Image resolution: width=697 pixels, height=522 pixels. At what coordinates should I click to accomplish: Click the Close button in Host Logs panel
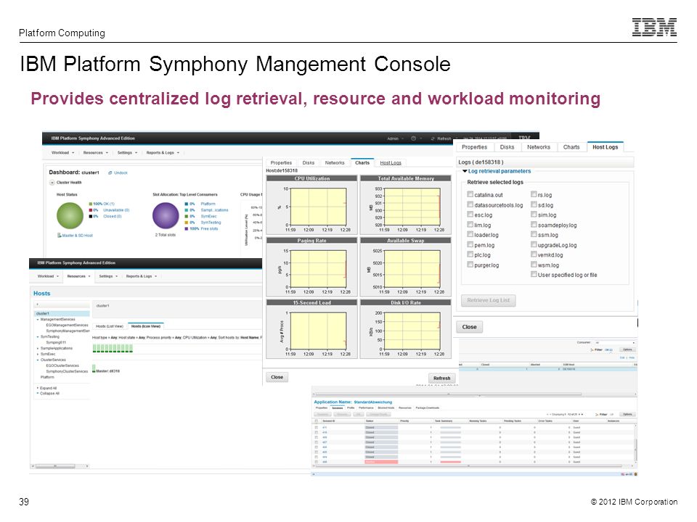[469, 327]
